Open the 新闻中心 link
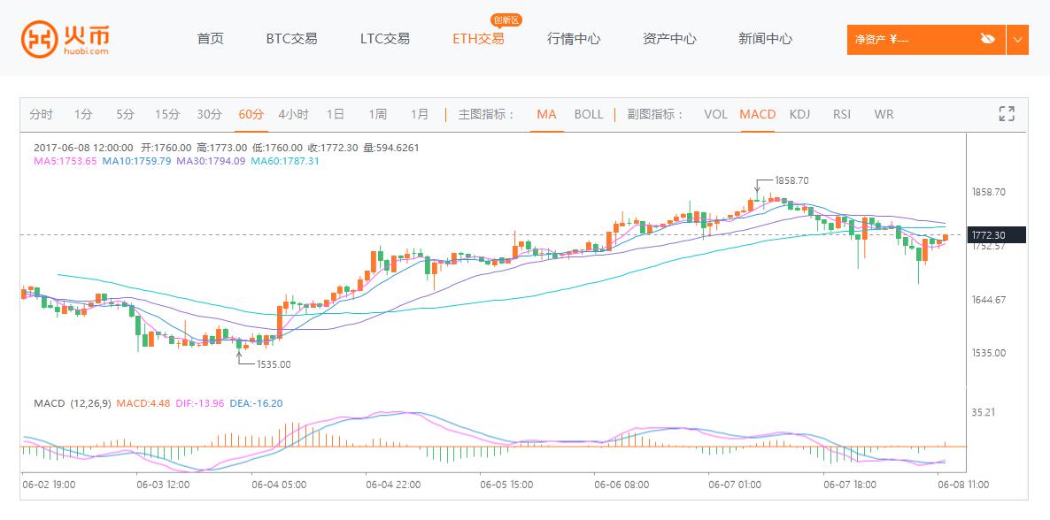Viewport: 1050px width, 520px height. 765,39
